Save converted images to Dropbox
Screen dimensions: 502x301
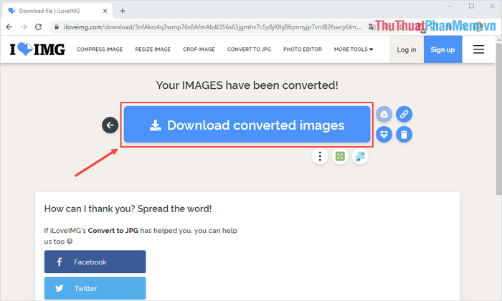tap(384, 134)
